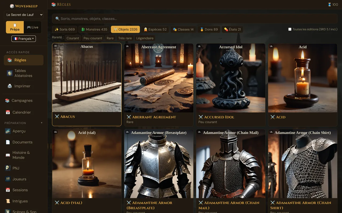Viewport: 342px width, 213px height.
Task: Click the Imprimer printer icon
Action: (x=10, y=86)
